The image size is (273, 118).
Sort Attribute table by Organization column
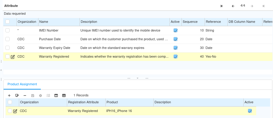pyautogui.click(x=27, y=22)
